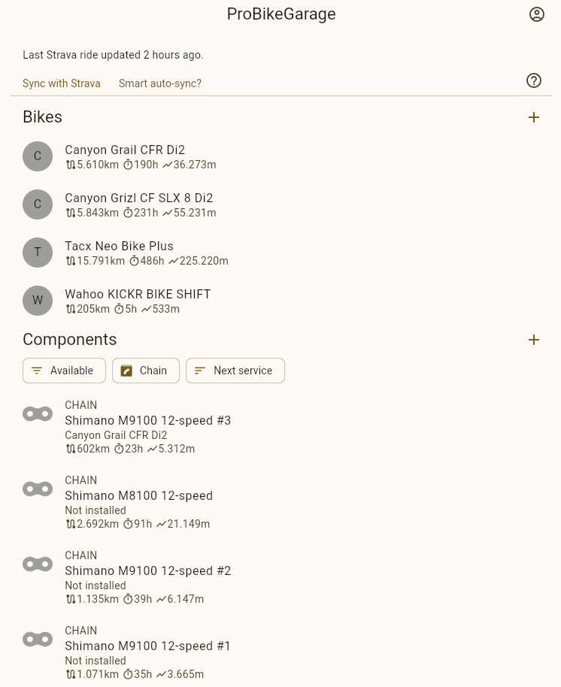Open the Next service sort dropdown
The image size is (561, 687).
[x=235, y=371]
